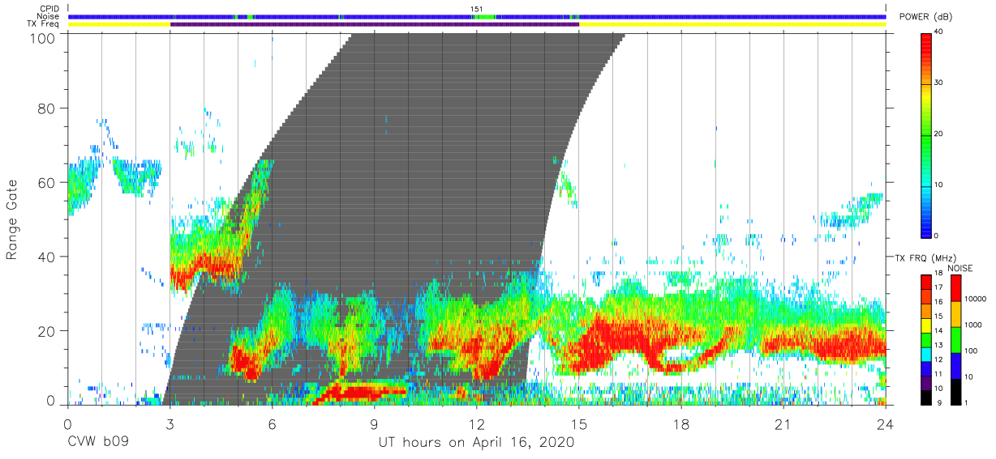Click the purple section of the TX Freq strip

[375, 24]
